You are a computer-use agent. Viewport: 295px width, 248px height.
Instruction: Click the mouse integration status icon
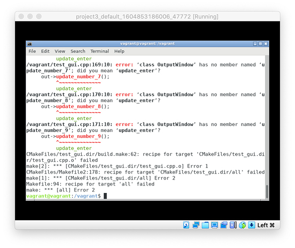point(242,225)
